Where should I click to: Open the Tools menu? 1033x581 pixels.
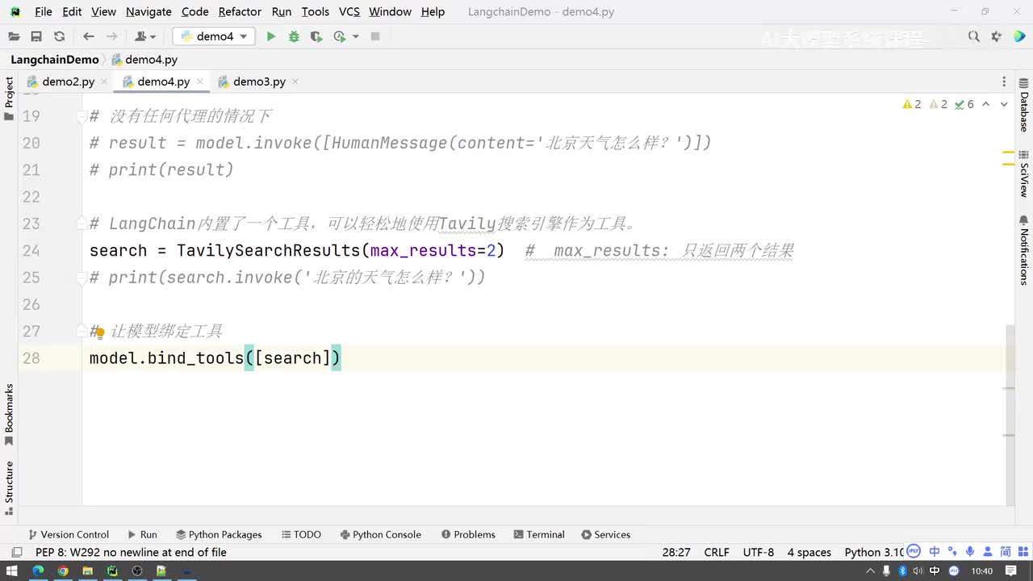pyautogui.click(x=316, y=11)
